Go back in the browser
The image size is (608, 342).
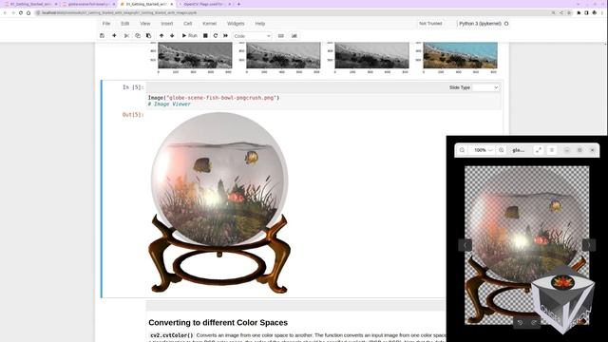tap(5, 12)
